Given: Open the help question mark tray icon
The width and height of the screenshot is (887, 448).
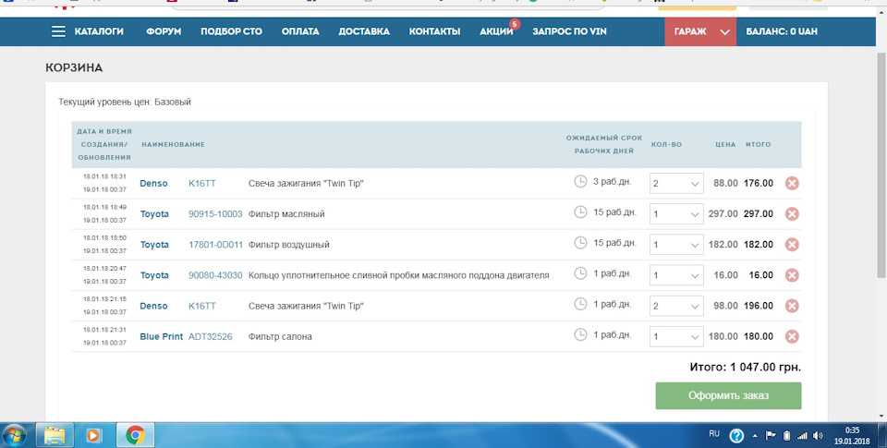Looking at the screenshot, I should (736, 436).
